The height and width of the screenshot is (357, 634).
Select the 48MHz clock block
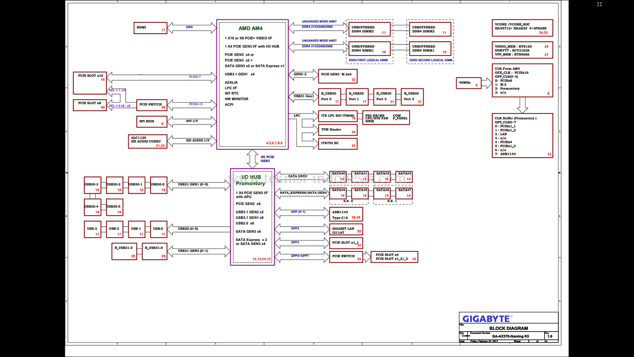[x=469, y=83]
